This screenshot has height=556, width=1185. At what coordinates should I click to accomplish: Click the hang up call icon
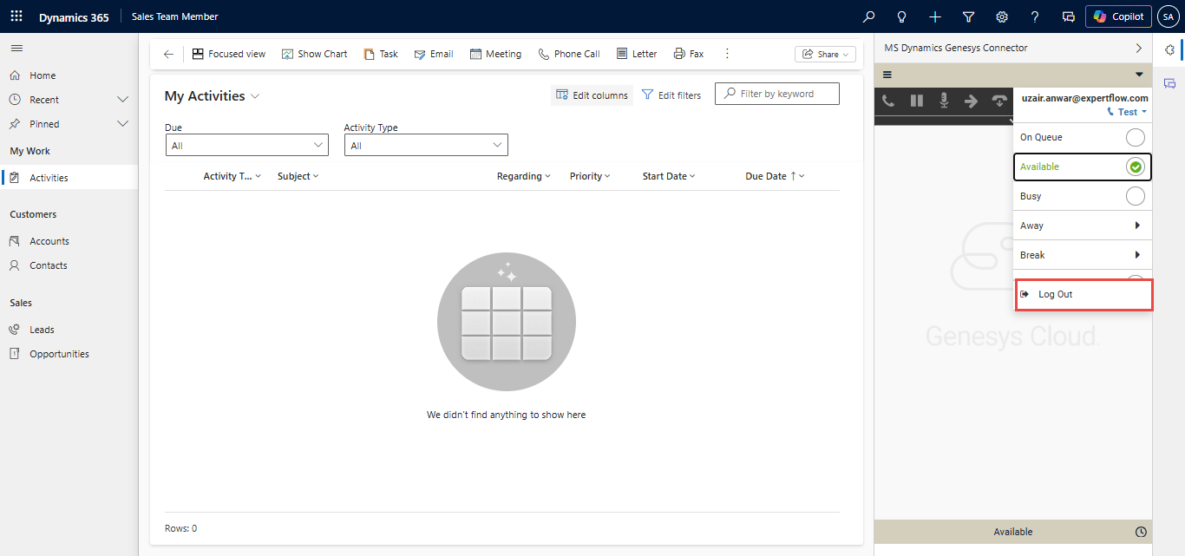click(999, 101)
